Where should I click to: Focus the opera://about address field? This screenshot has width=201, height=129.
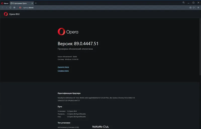pos(75,8)
